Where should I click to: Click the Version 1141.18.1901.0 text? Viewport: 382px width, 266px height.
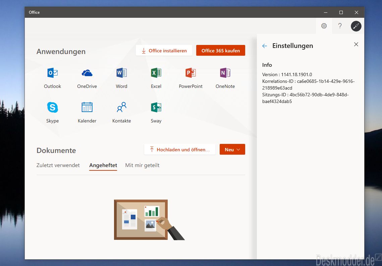(x=287, y=74)
